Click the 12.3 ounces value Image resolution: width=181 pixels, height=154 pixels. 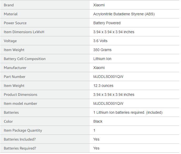coord(103,86)
